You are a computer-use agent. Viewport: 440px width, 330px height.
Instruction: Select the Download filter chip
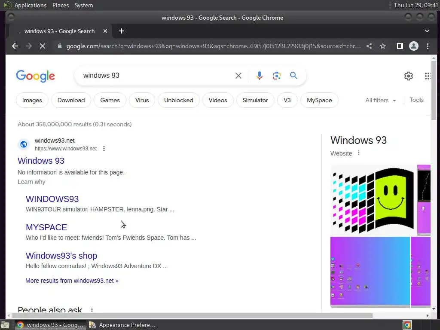coord(71,100)
